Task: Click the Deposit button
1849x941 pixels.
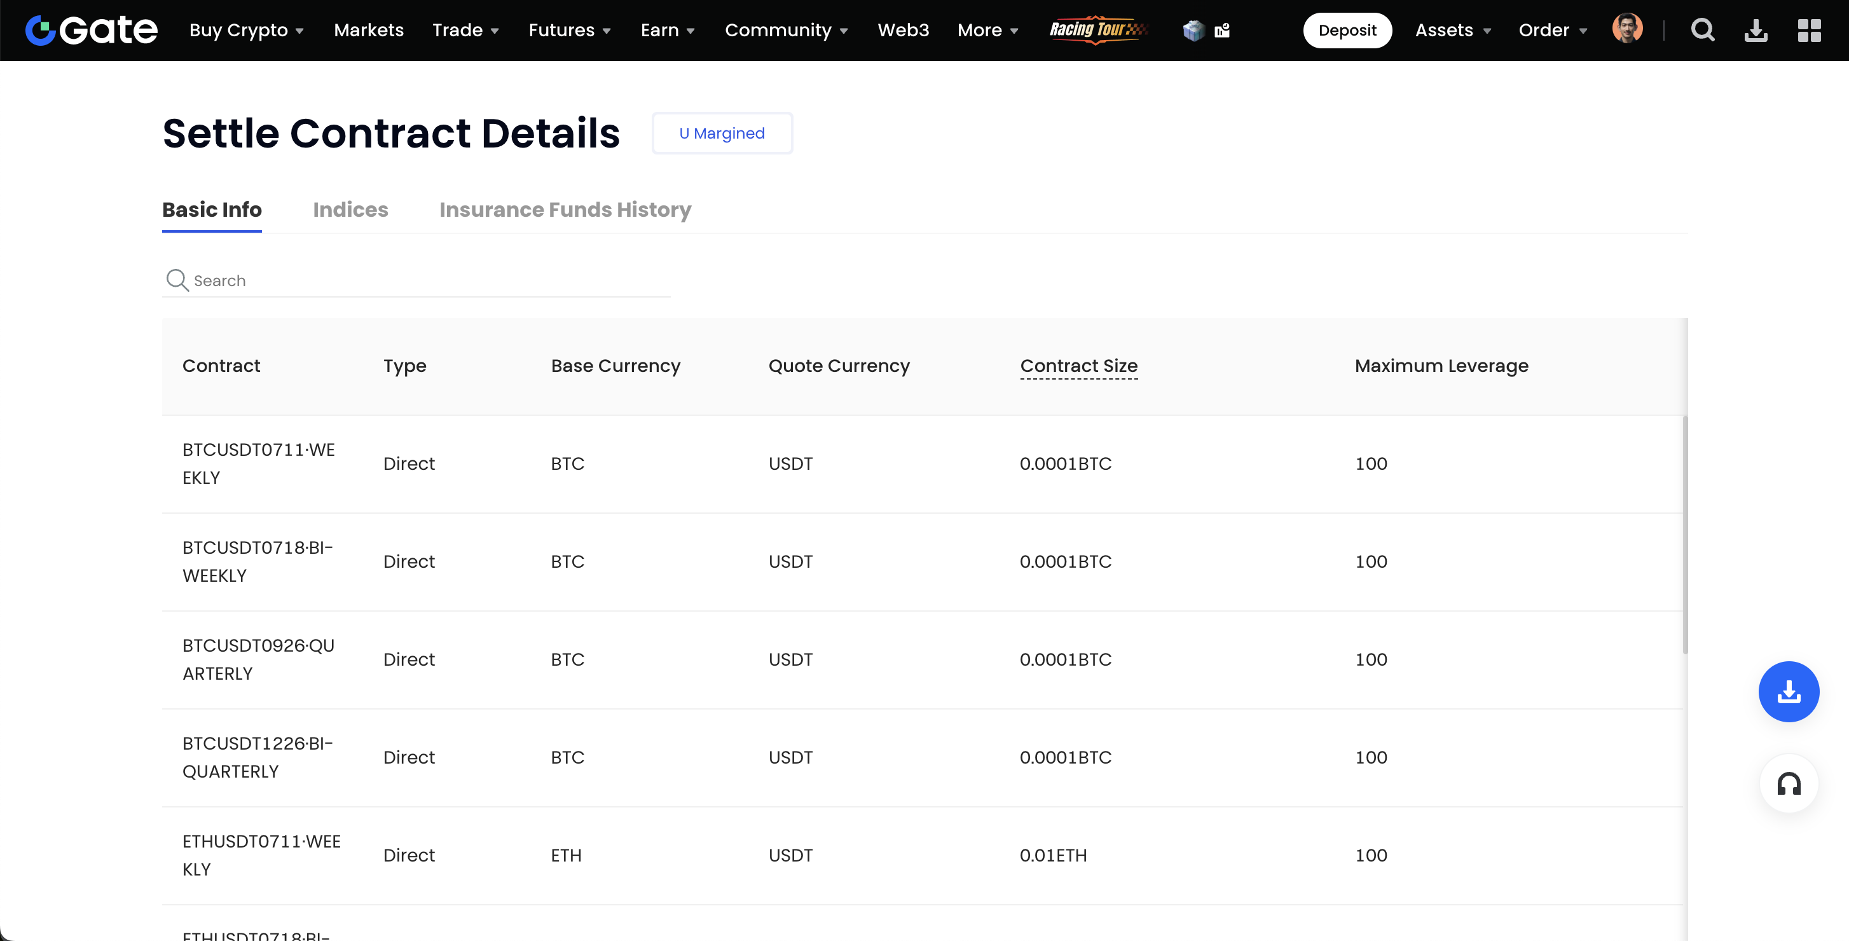Action: tap(1347, 30)
